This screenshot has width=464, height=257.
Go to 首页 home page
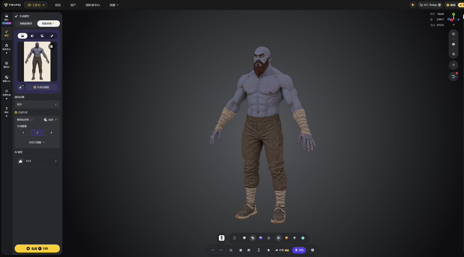point(58,5)
